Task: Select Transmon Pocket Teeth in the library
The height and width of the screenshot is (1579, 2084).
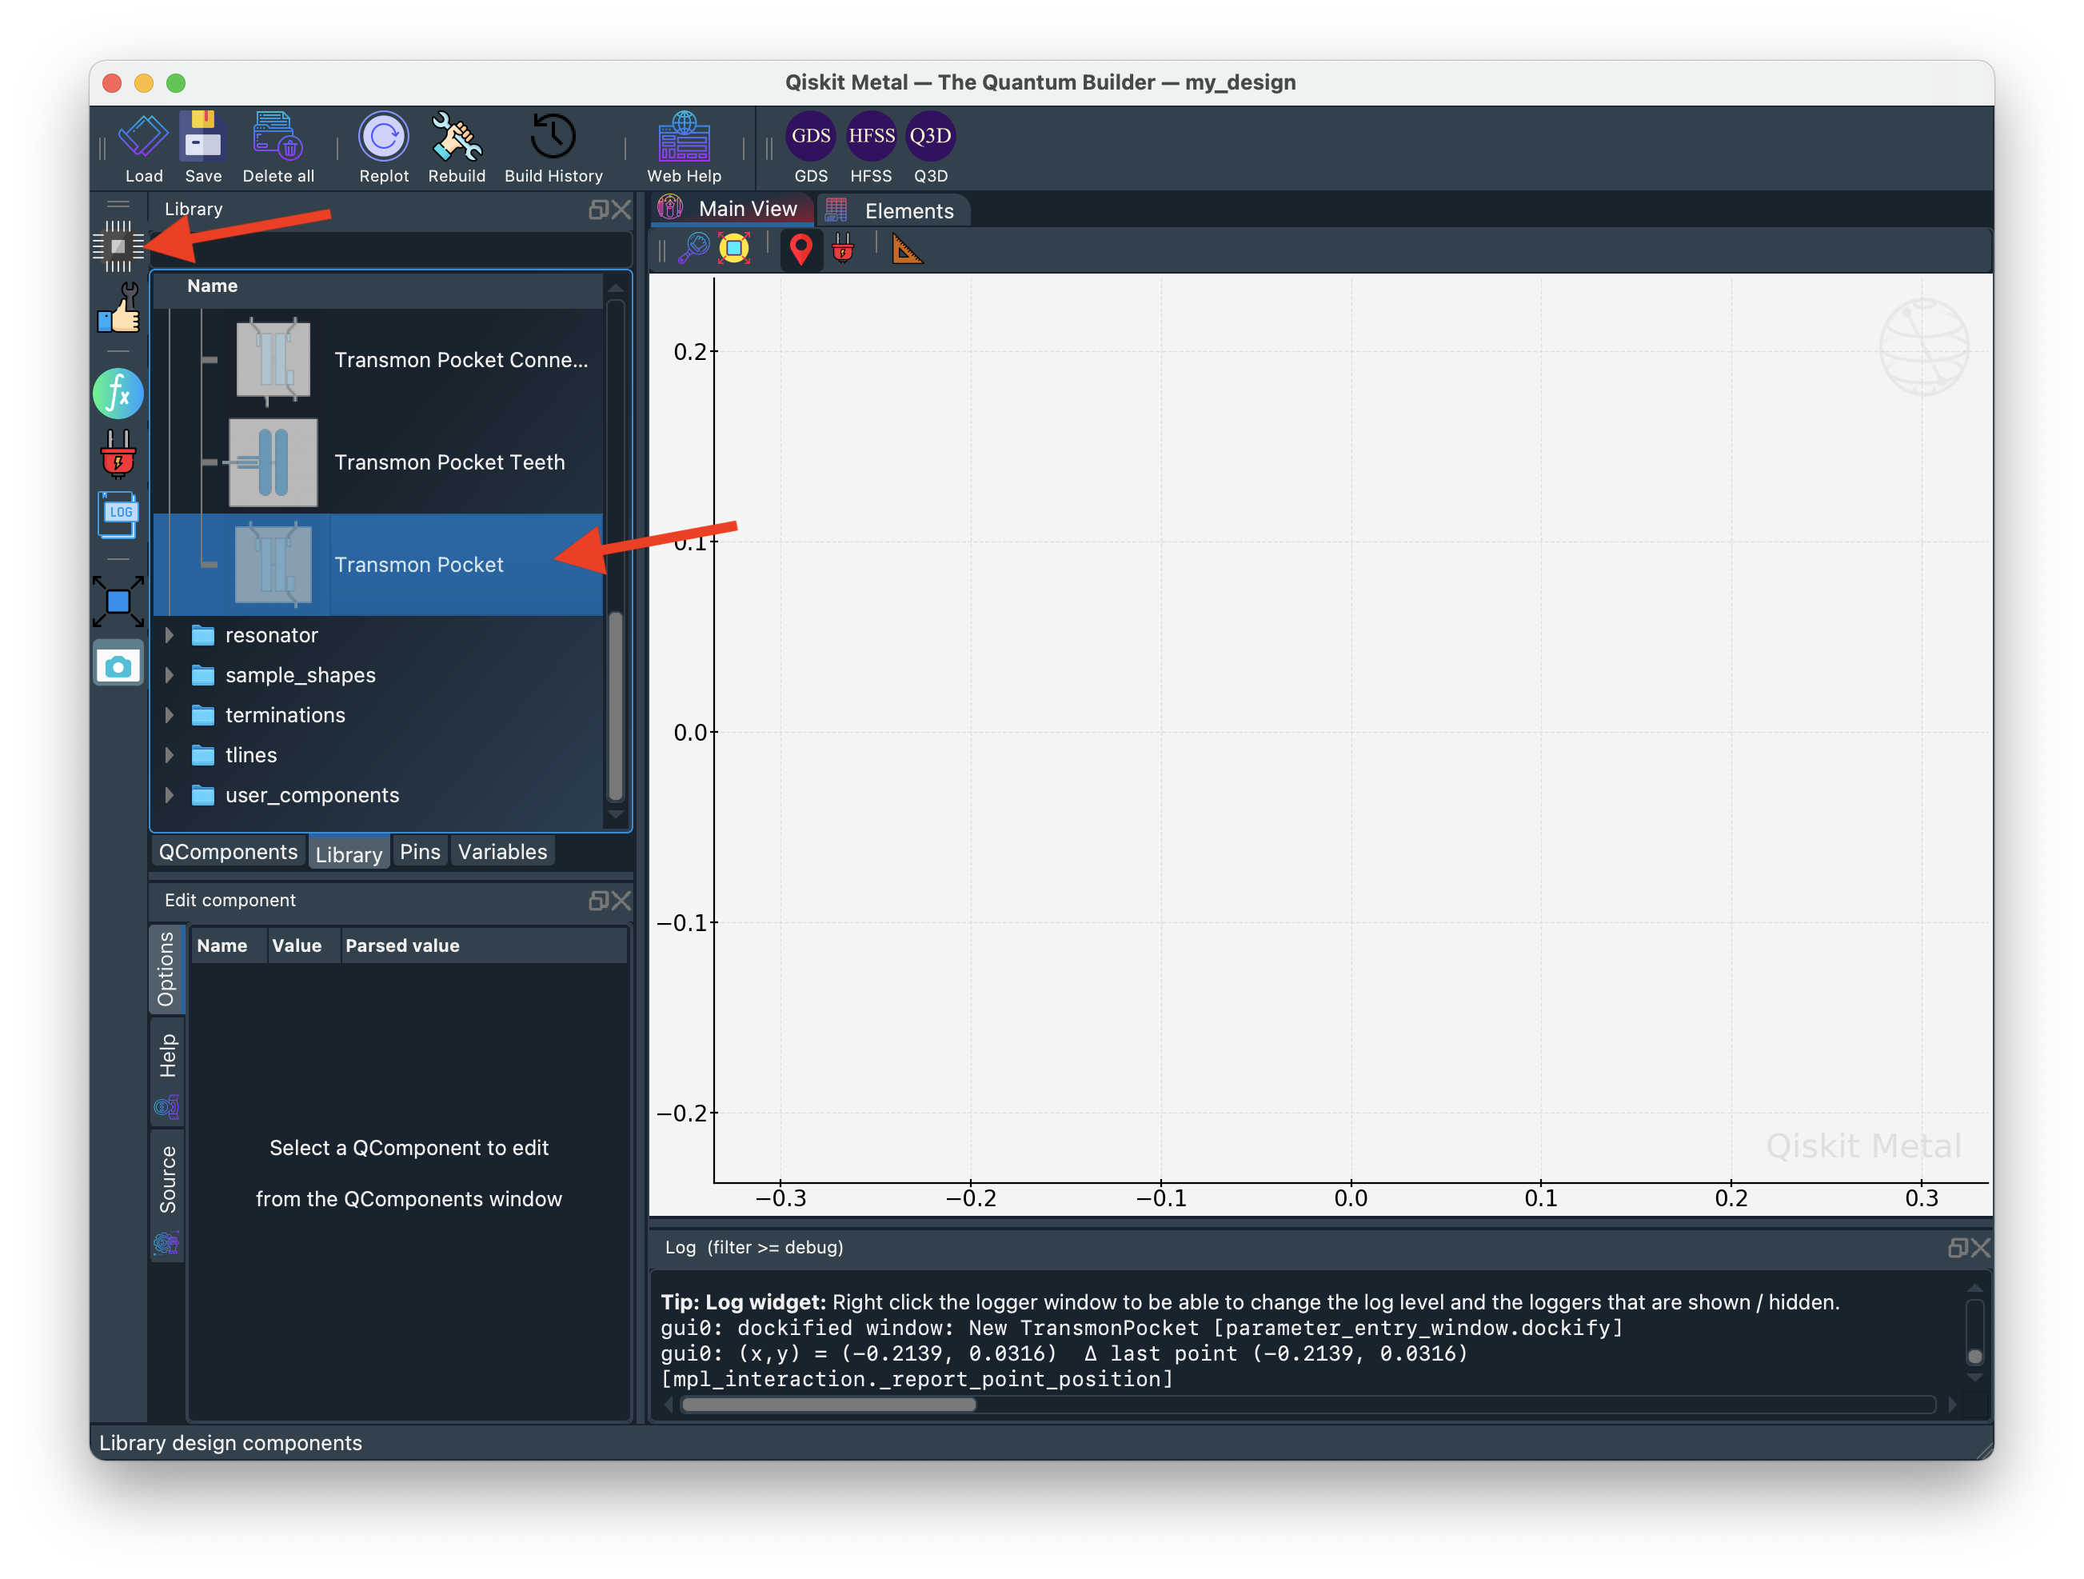Action: (449, 462)
